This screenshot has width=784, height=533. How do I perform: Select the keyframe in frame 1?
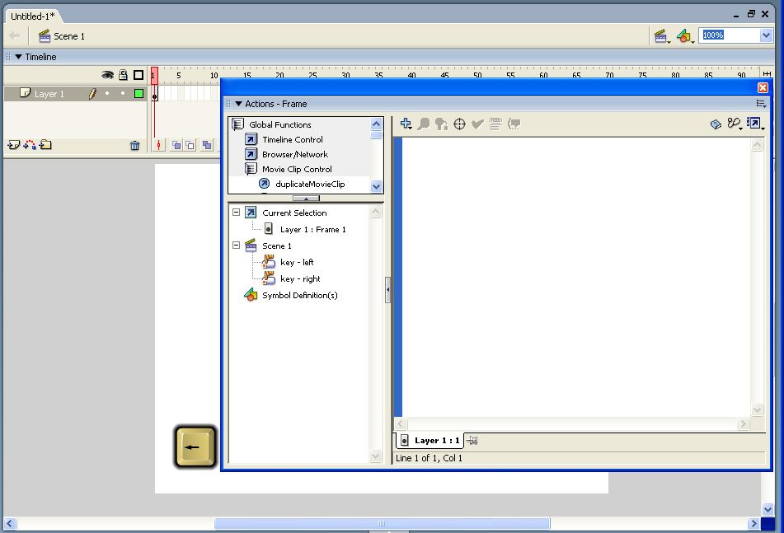tap(154, 93)
